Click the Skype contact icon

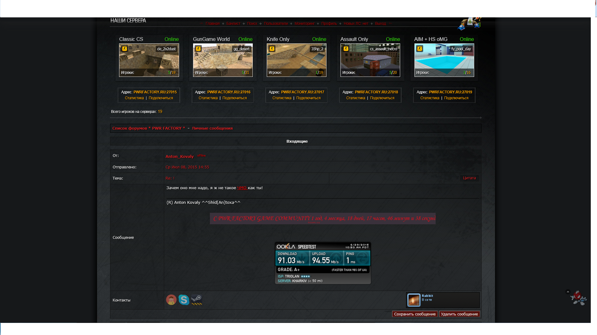pos(184,300)
